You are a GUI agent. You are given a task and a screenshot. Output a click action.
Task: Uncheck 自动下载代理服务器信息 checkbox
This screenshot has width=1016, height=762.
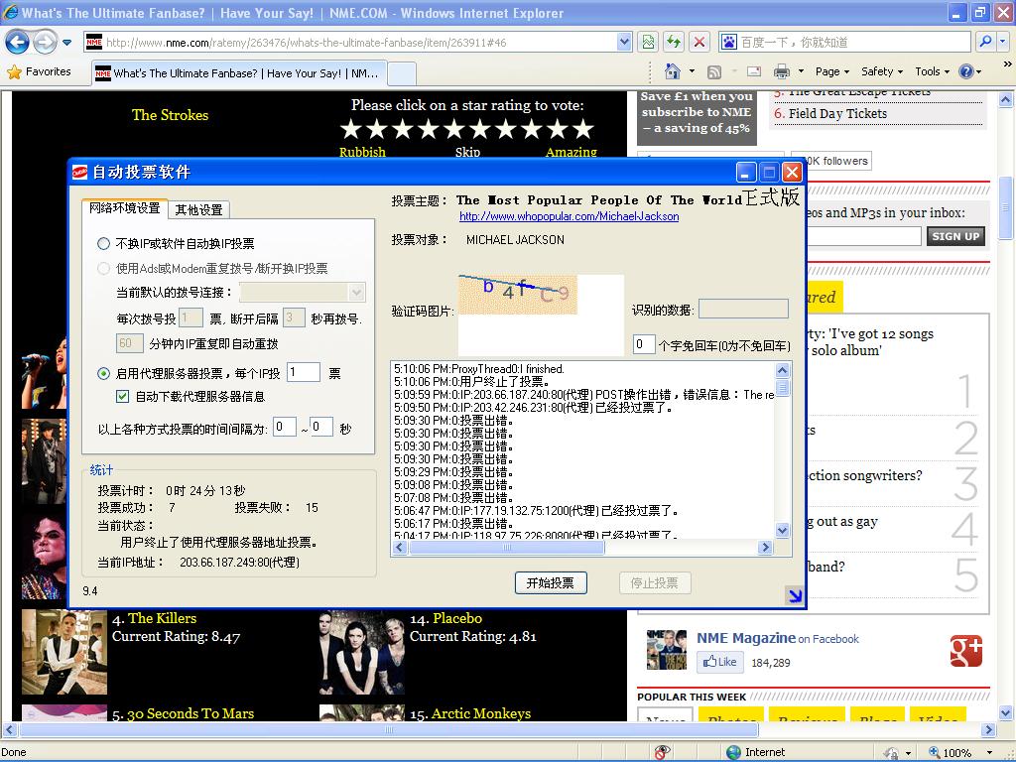click(x=123, y=396)
